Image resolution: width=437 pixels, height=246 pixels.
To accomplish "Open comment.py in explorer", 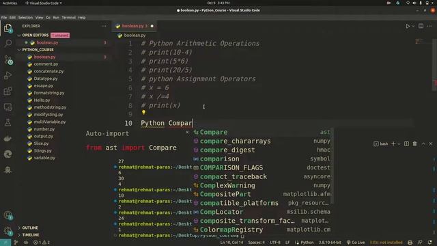I will point(46,64).
